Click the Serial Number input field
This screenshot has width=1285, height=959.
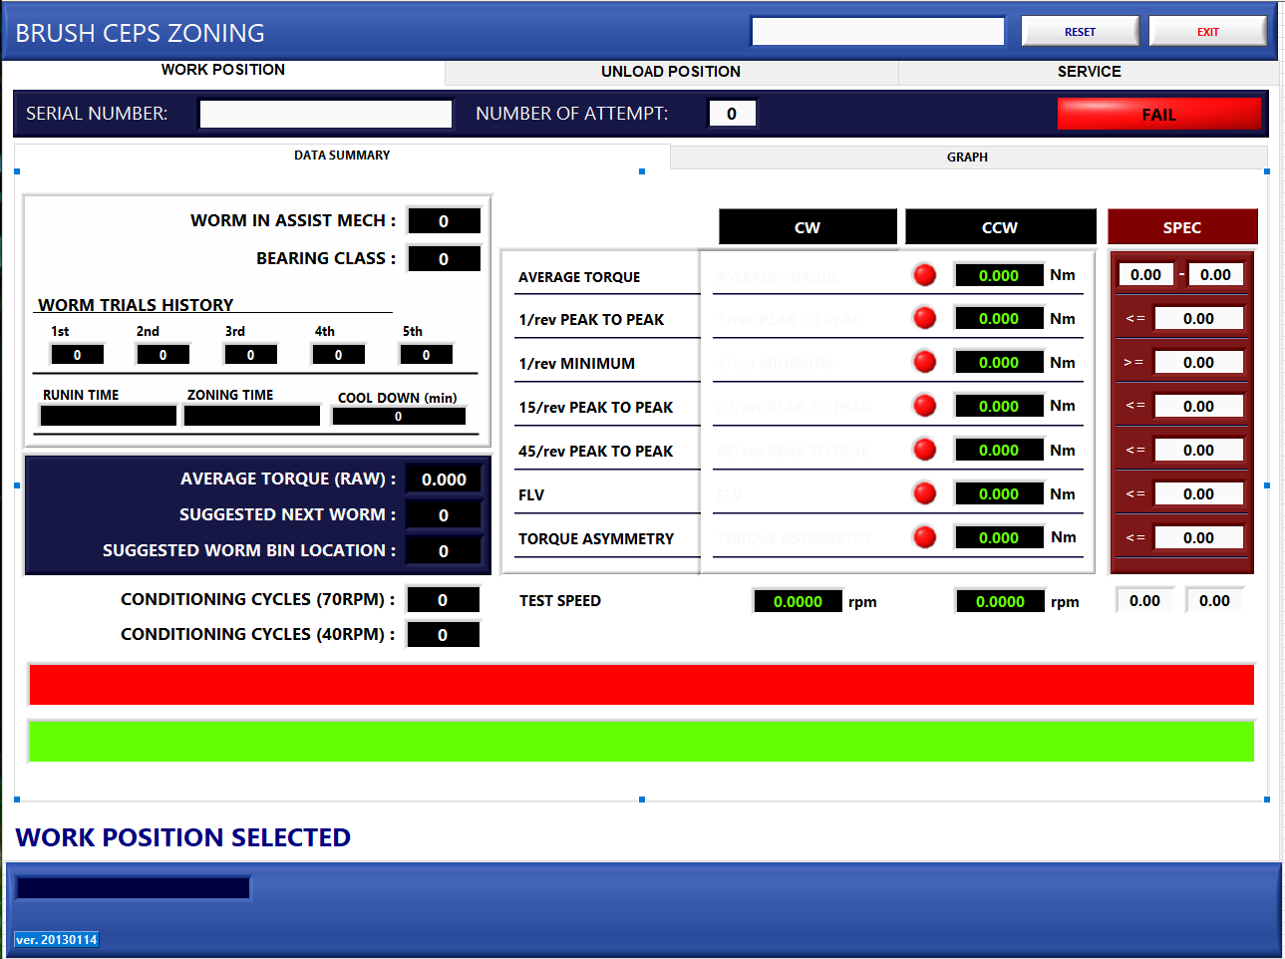[x=326, y=115]
